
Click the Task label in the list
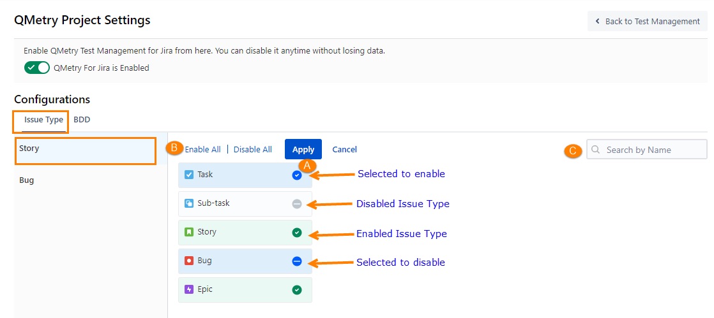pyautogui.click(x=205, y=175)
